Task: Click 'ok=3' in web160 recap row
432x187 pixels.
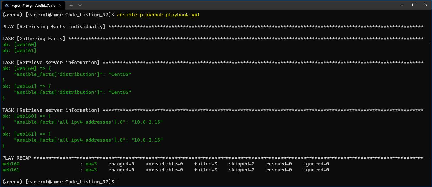Action: [91, 164]
